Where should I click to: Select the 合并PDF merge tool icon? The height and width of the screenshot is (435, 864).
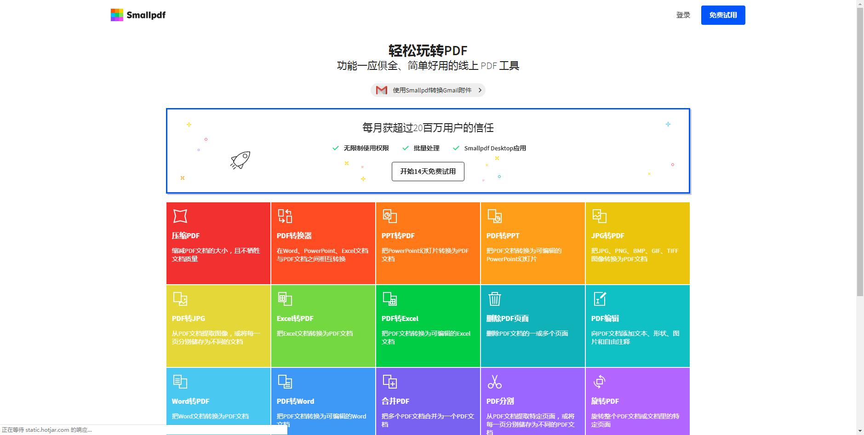tap(389, 381)
